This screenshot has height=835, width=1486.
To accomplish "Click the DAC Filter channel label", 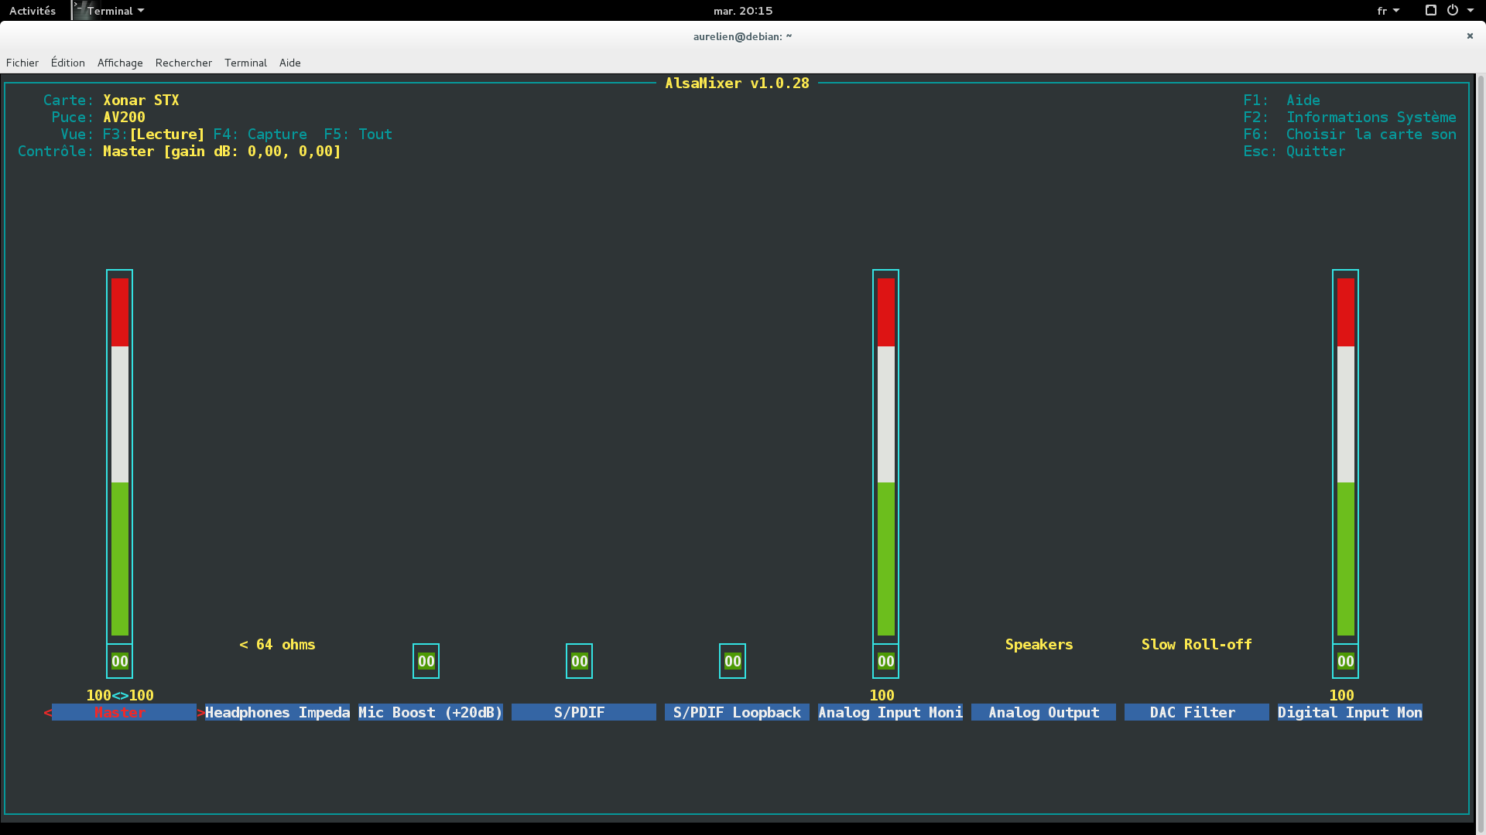I will click(x=1193, y=712).
